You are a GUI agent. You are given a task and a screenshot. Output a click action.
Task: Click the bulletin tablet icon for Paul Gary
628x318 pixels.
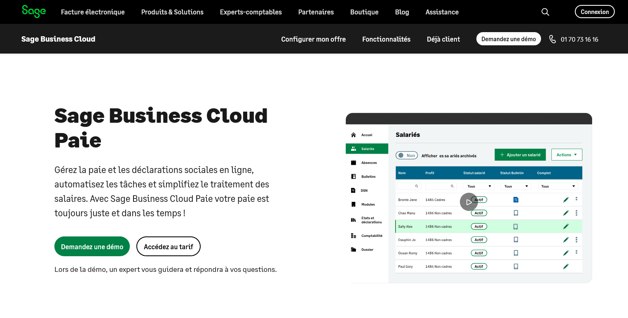(516, 267)
